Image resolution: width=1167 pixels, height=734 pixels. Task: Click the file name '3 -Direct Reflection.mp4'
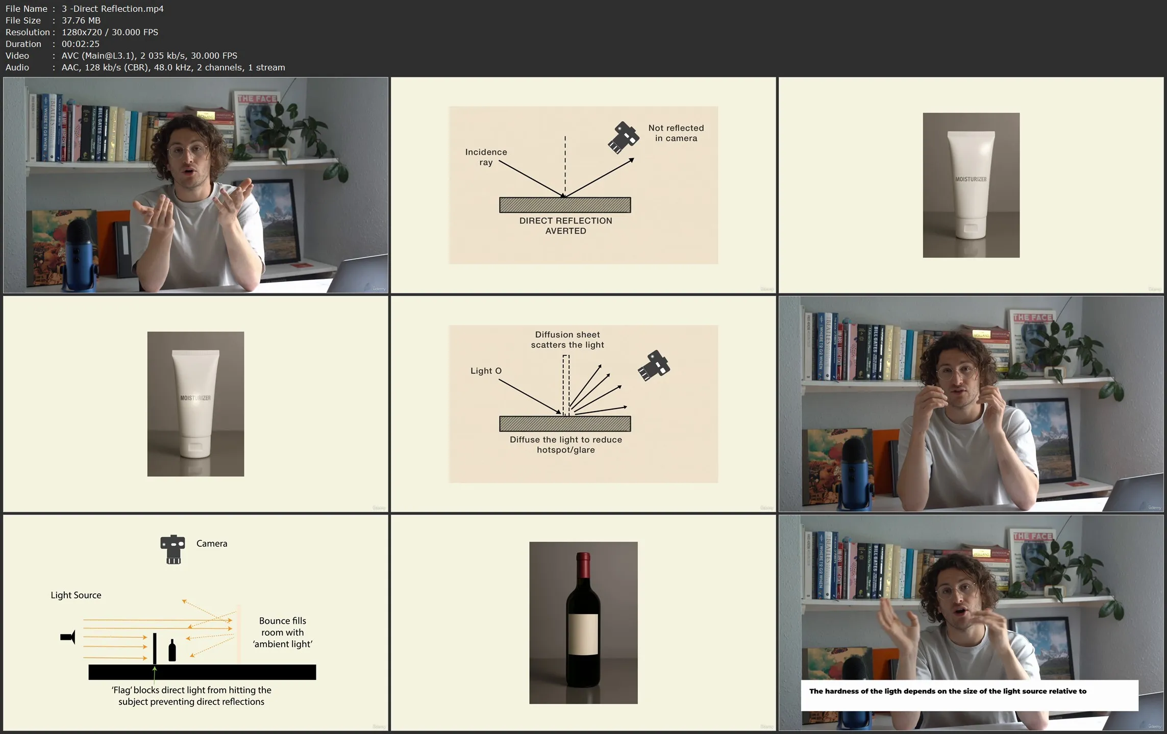[x=113, y=9]
